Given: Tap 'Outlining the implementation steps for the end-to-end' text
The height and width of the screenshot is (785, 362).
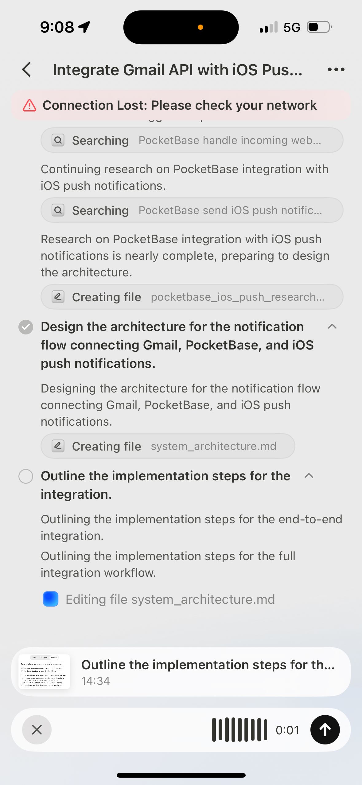Looking at the screenshot, I should (x=192, y=528).
